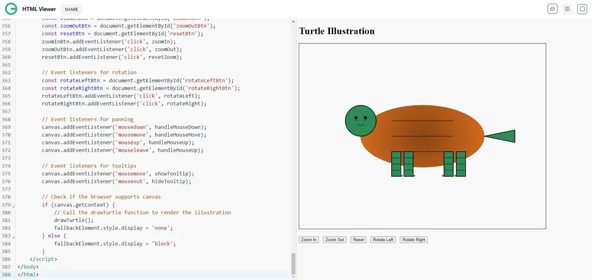Click the SHARE button
The image size is (592, 280).
click(x=71, y=9)
